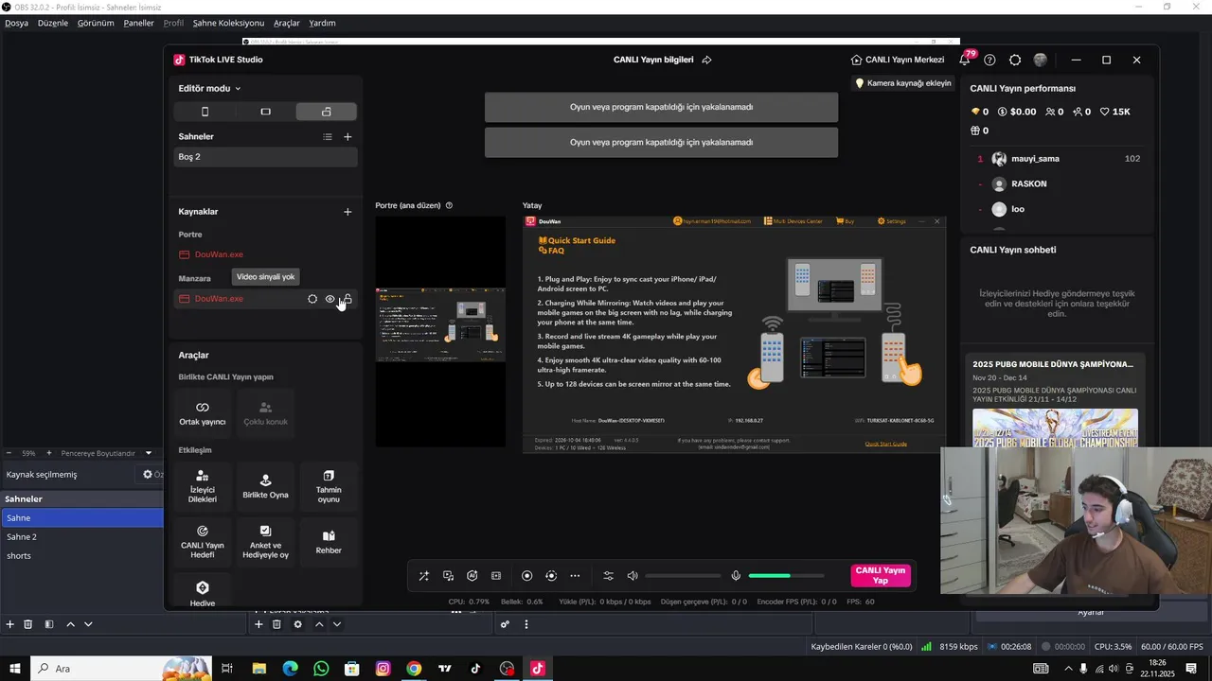Delete selected scene with trash icon in OBS

[28, 624]
